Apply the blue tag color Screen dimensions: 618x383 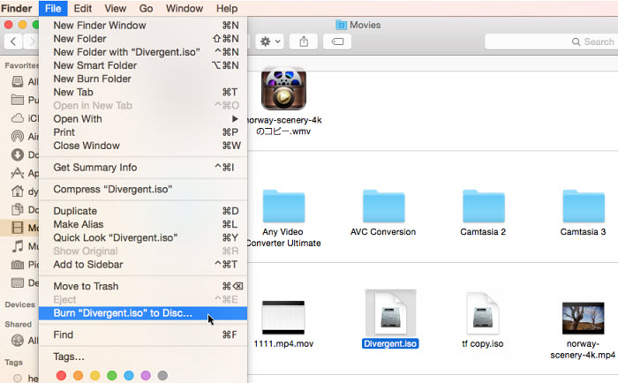129,376
